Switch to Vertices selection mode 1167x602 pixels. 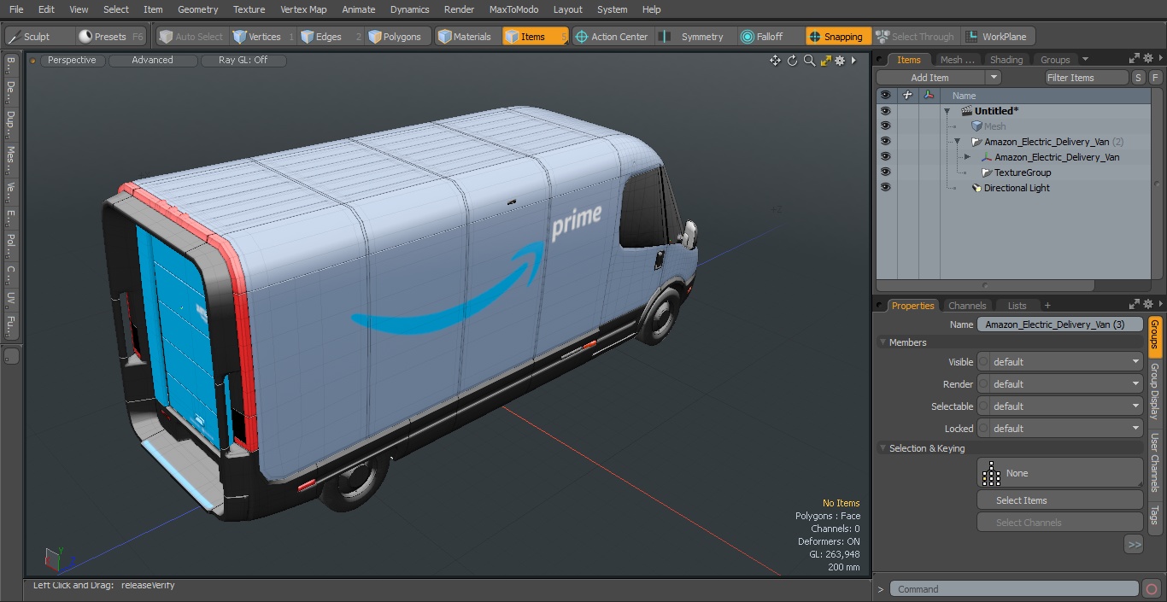[263, 37]
